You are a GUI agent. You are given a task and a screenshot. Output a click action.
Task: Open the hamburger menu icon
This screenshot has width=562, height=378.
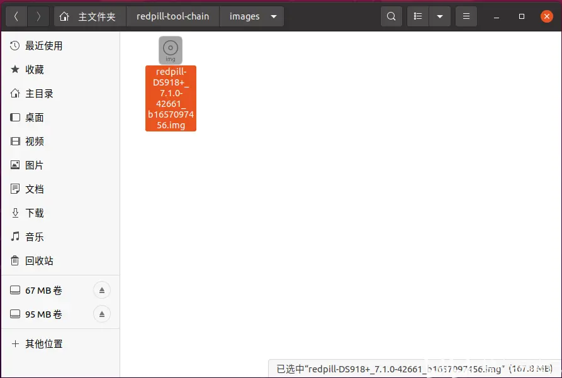pos(466,16)
